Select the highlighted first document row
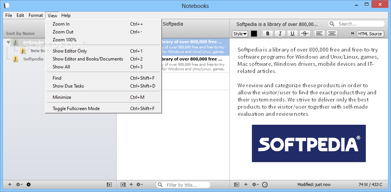This screenshot has height=192, width=391. [195, 47]
